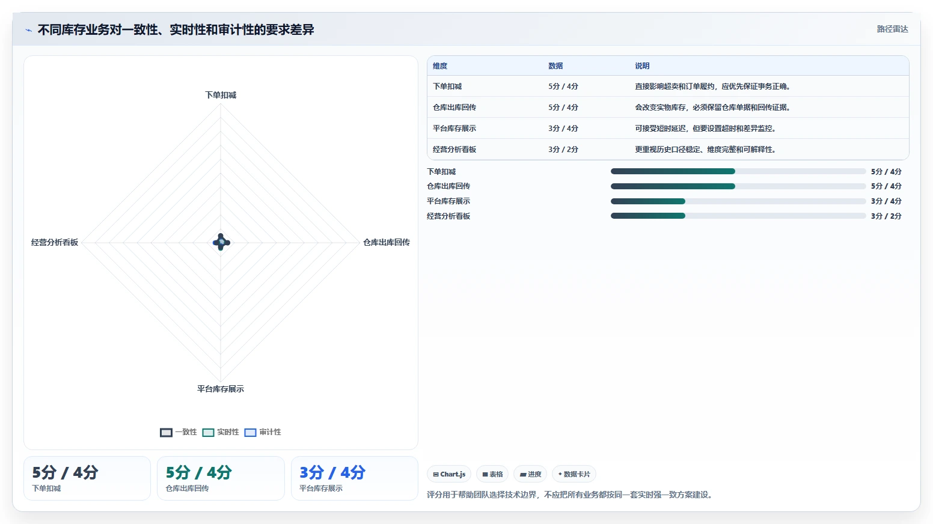Open the 下单扣减 data card

point(87,478)
